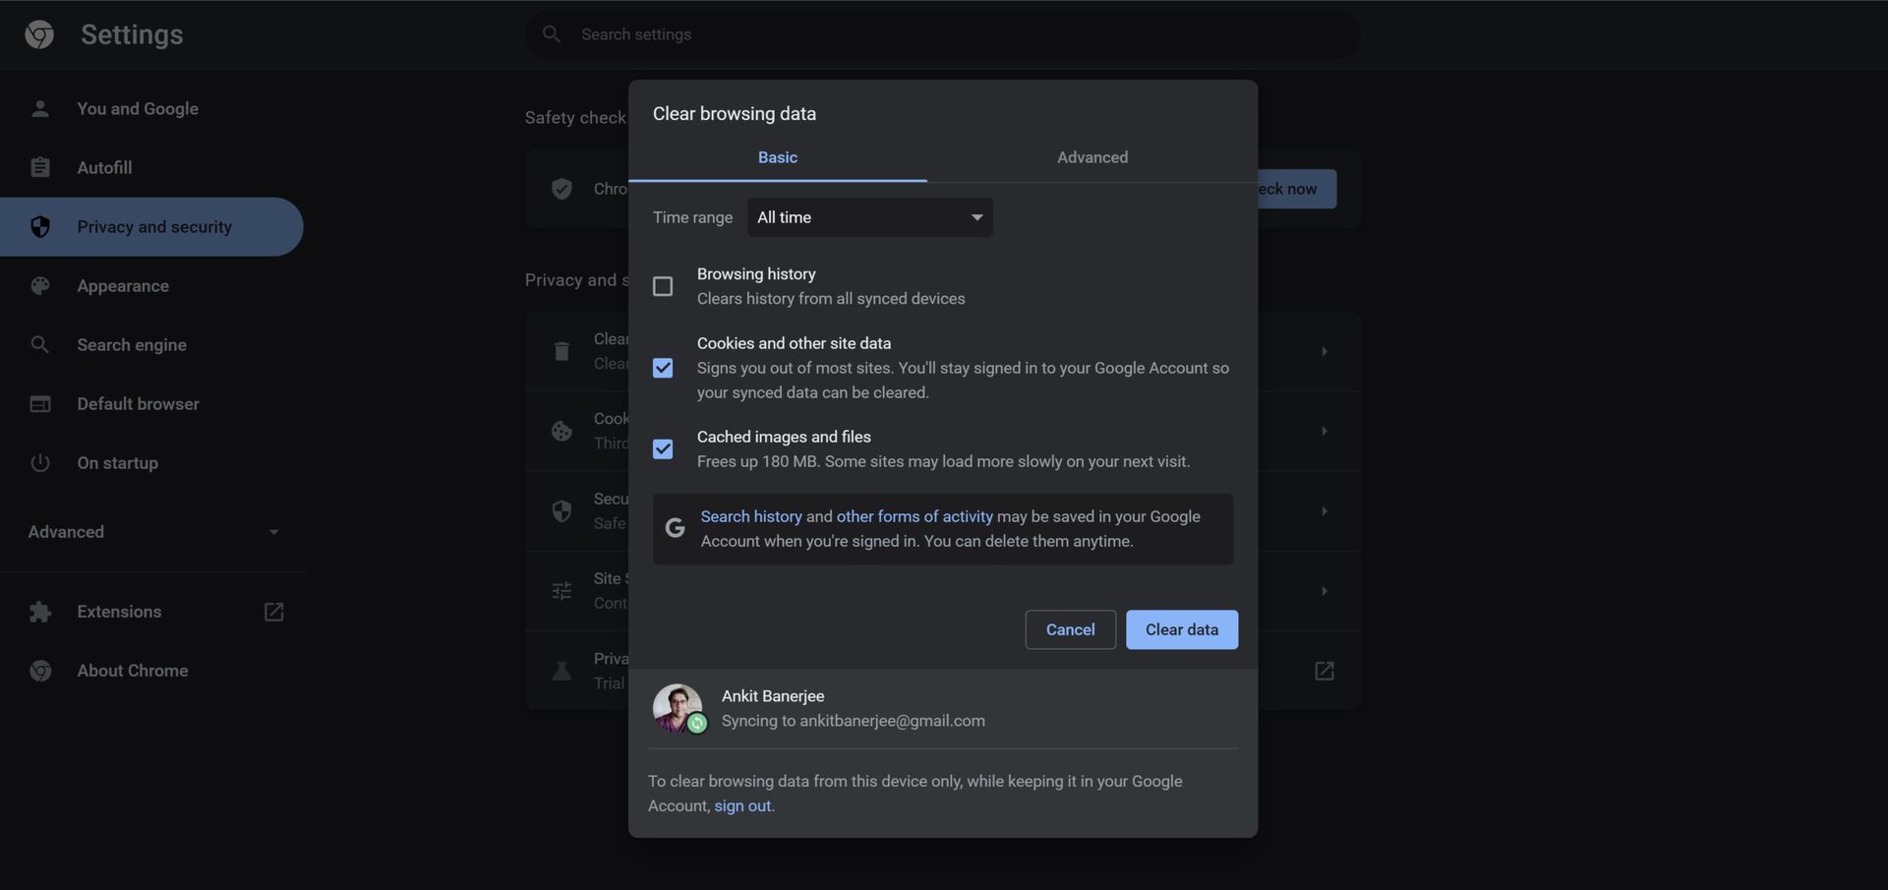Enable the Browsing history checkbox
The width and height of the screenshot is (1888, 890).
point(663,286)
